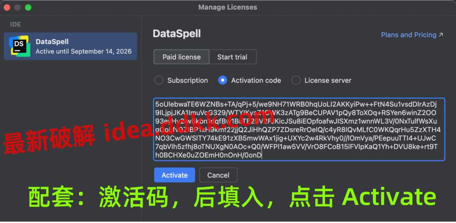Click the blue Activate button
The height and width of the screenshot is (223, 456).
click(174, 175)
